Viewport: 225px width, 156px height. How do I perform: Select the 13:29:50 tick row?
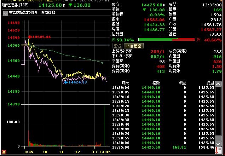[x=163, y=133]
